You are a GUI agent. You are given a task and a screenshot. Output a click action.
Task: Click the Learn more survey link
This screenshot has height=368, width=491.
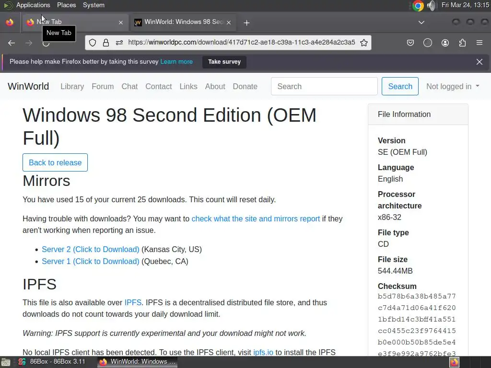pos(176,62)
